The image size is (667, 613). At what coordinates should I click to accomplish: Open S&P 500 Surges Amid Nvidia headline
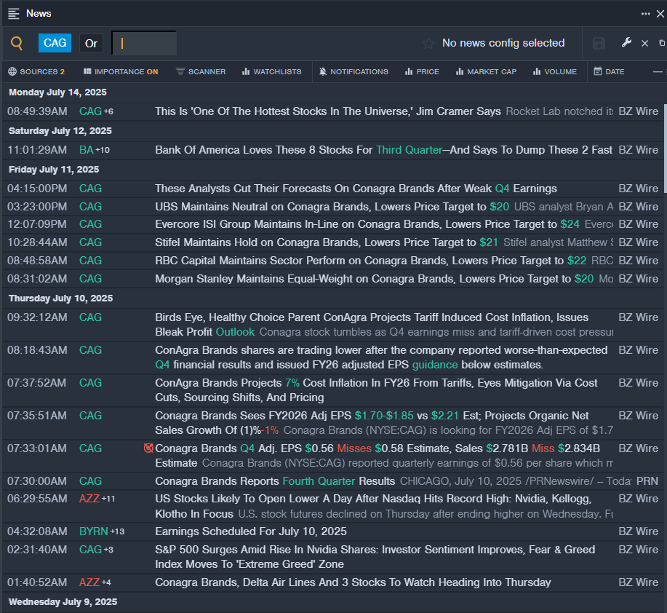tap(375, 557)
